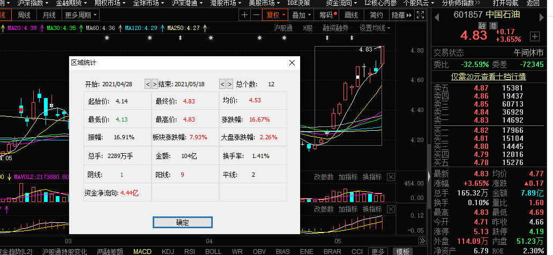Toggle the 简约 simple mode
This screenshot has height=255, width=553.
tap(376, 15)
